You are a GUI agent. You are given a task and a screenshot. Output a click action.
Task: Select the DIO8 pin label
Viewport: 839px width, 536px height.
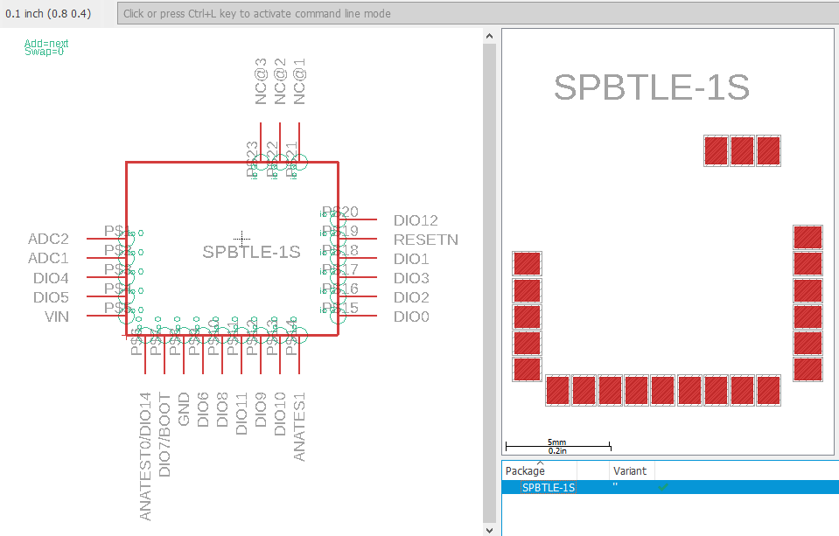(x=222, y=410)
